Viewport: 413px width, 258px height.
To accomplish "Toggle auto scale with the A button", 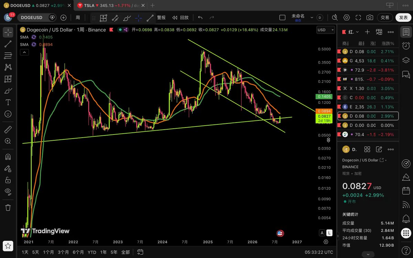I will click(x=322, y=233).
